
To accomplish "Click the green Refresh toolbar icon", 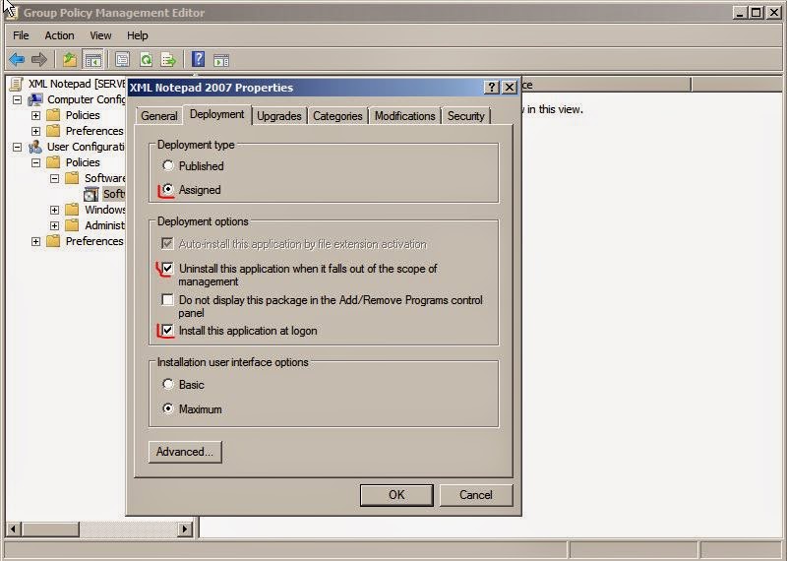I will [x=146, y=60].
